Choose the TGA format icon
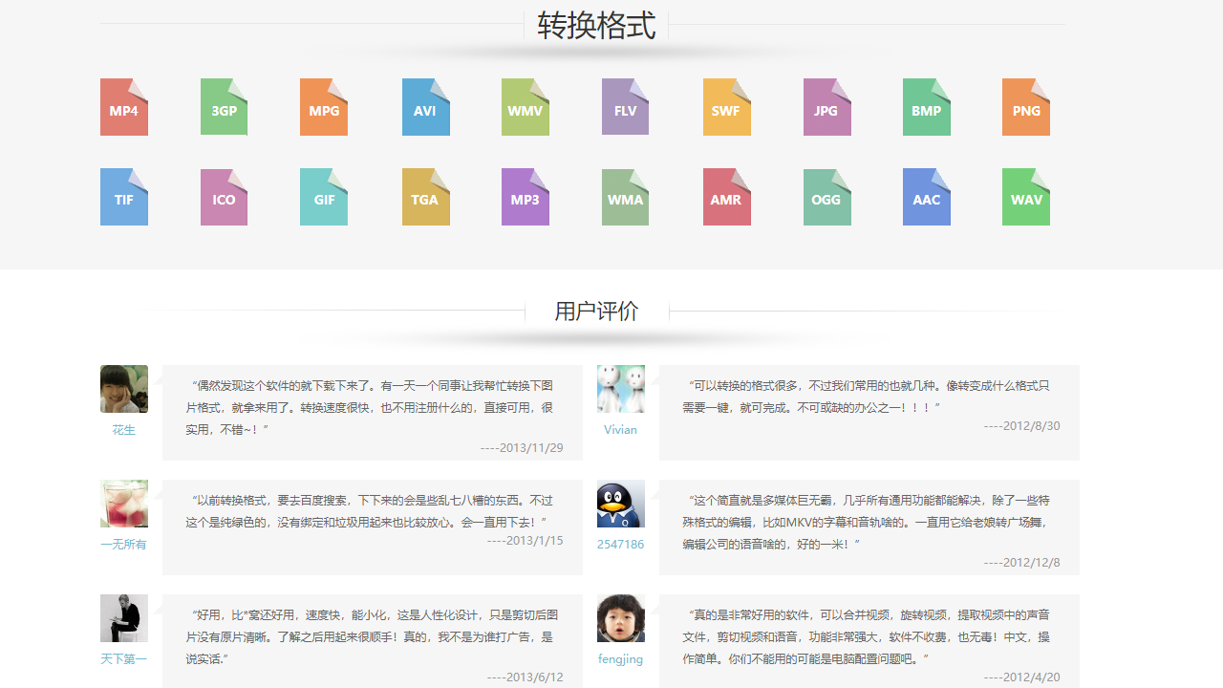The width and height of the screenshot is (1223, 688). pos(425,197)
